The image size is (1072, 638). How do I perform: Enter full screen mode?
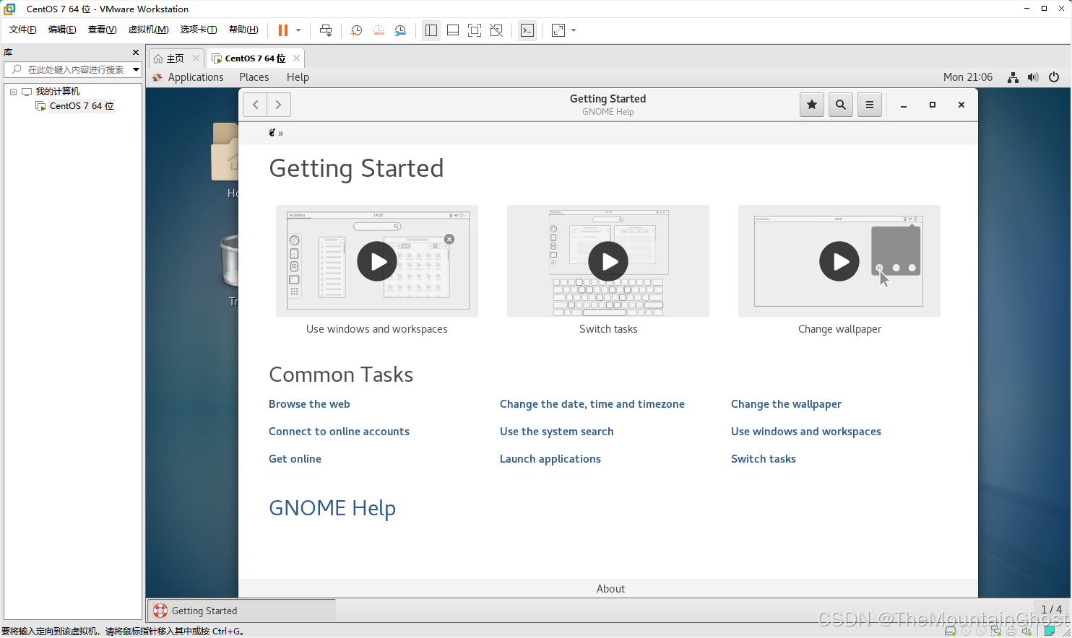475,30
